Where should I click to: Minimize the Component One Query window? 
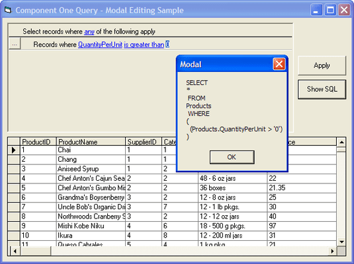(x=316, y=10)
